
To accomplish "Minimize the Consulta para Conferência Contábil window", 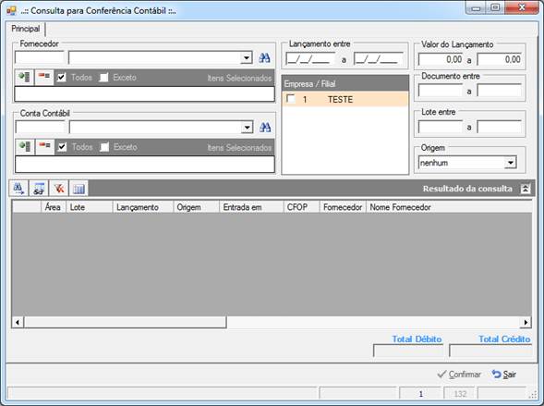I will point(476,8).
